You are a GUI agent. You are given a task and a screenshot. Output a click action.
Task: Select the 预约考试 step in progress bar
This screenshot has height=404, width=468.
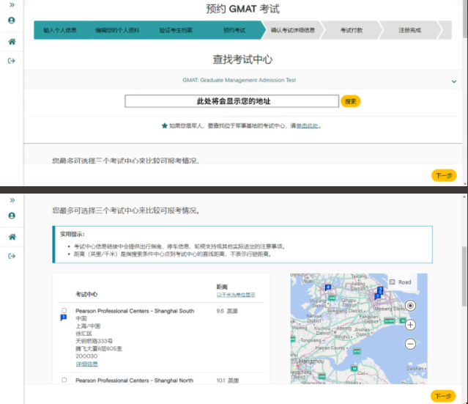(x=234, y=30)
